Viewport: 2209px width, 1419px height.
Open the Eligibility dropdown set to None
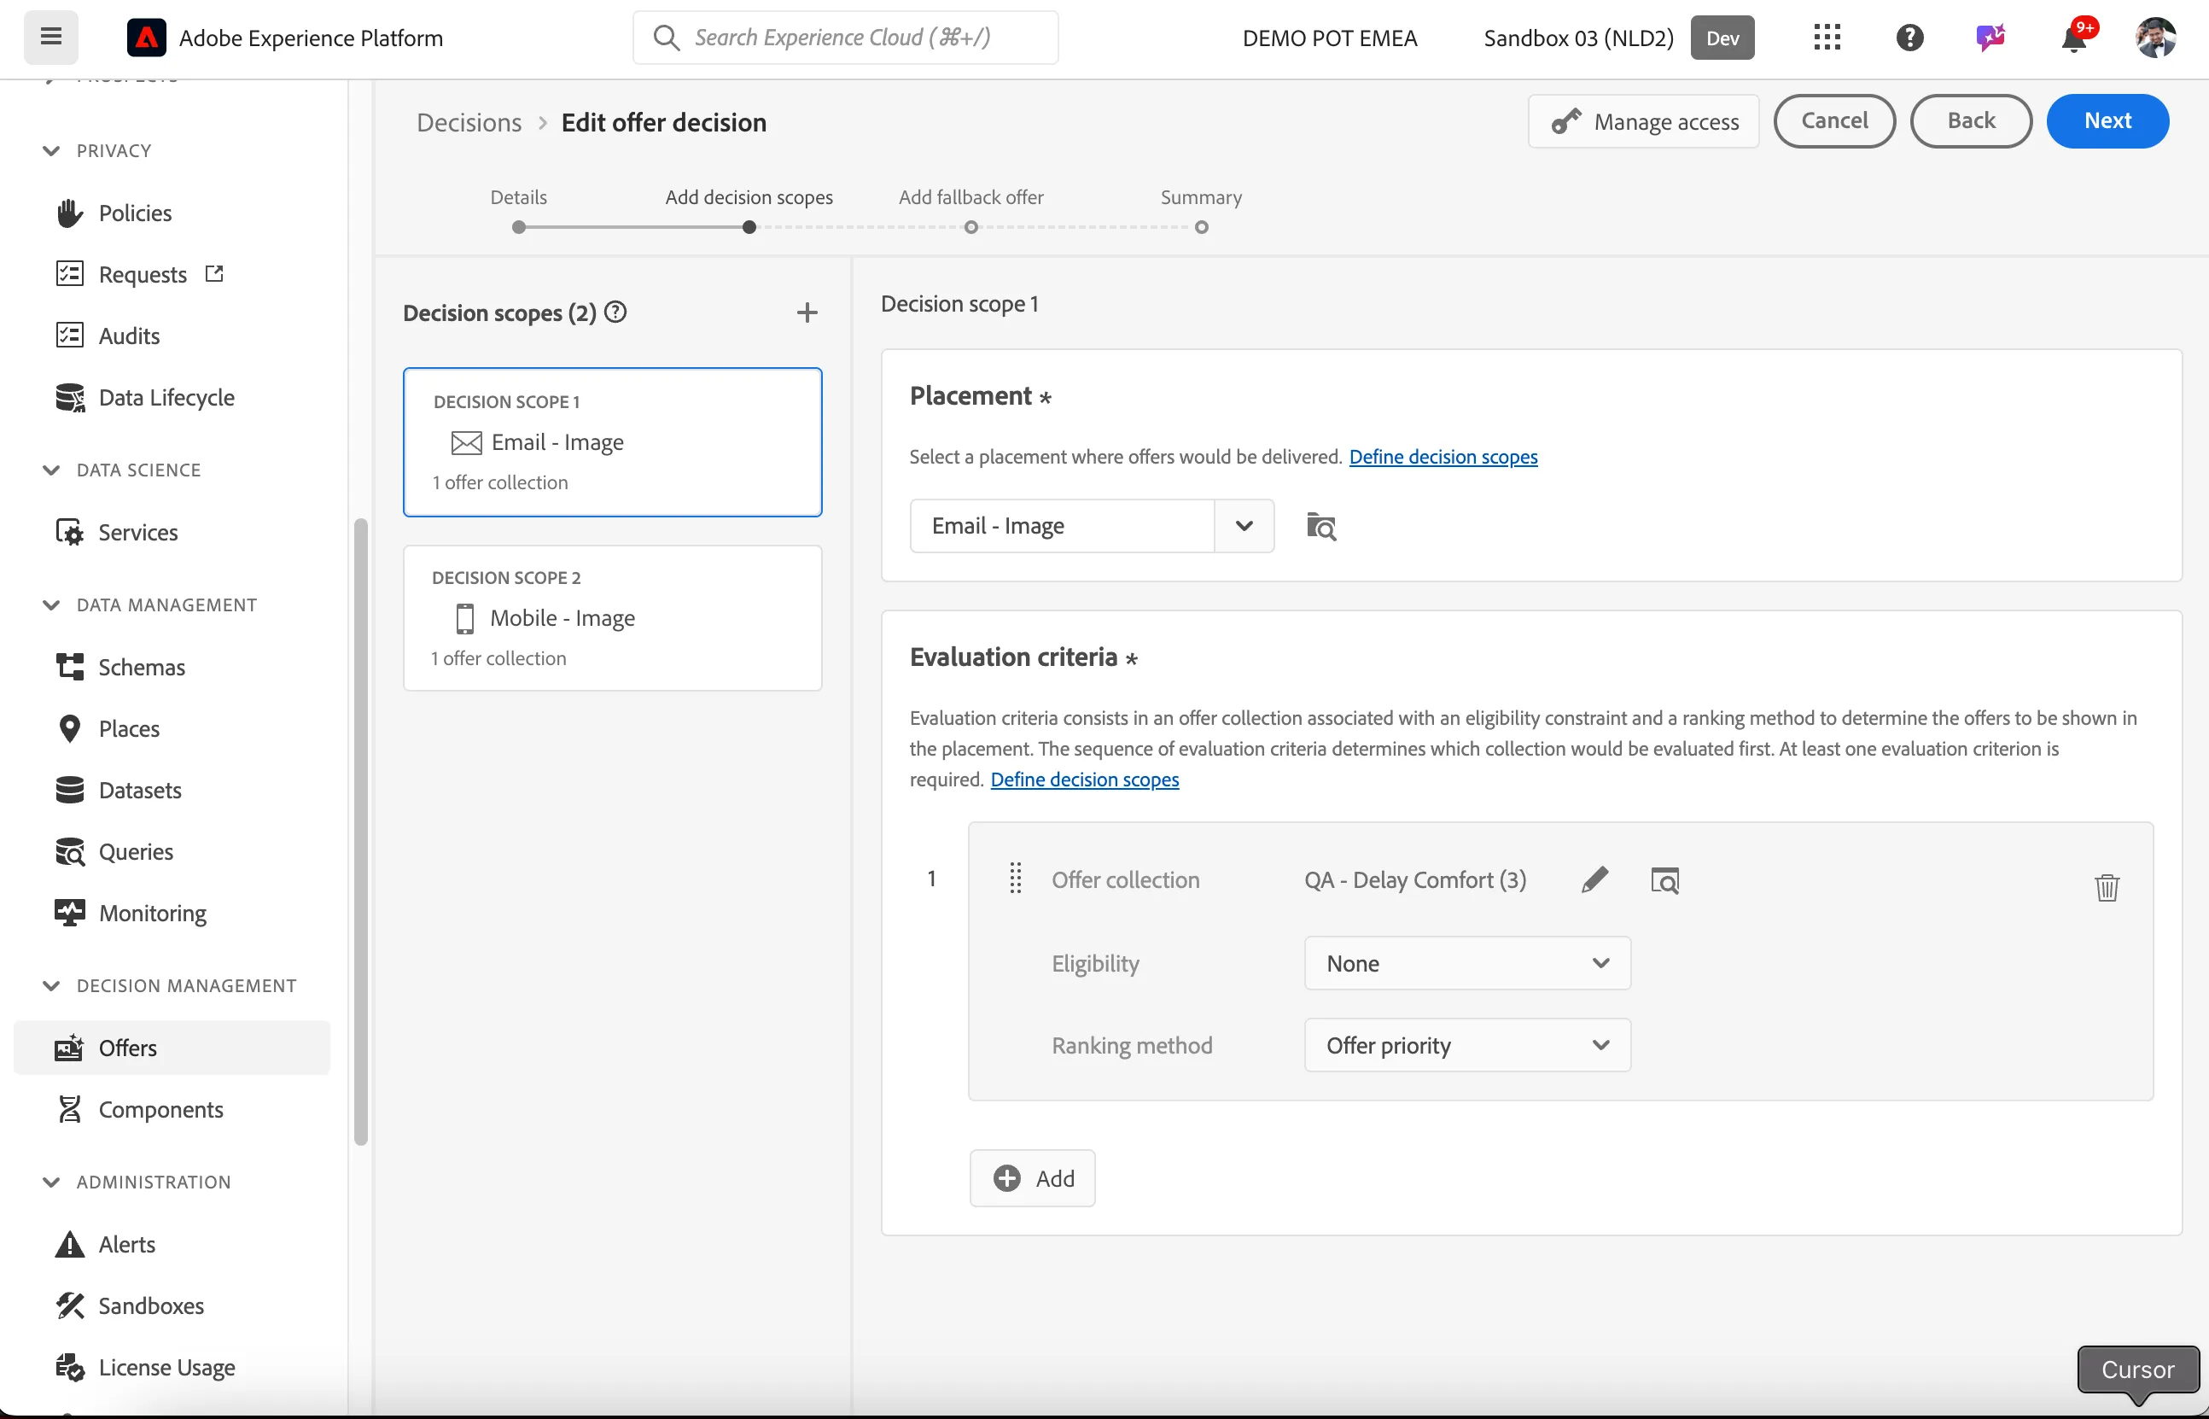(1467, 963)
